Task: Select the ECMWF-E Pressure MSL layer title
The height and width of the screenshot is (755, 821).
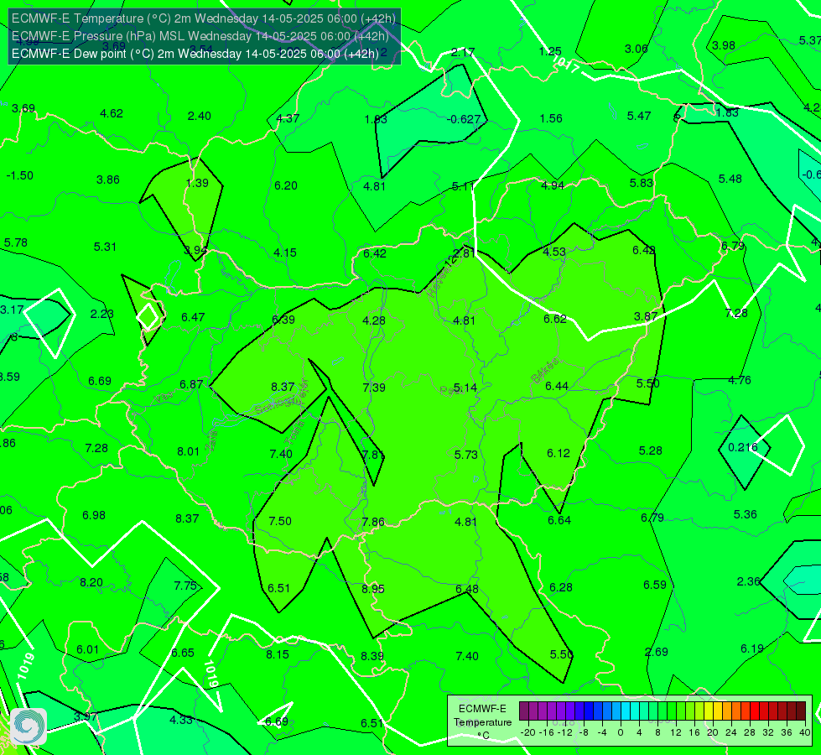Action: 200,36
